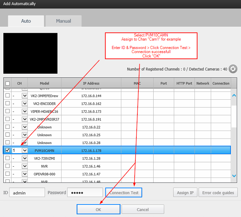The height and width of the screenshot is (217, 241).
Task: Open channel dropdown for OPDVR08-000
Action: (x=25, y=174)
